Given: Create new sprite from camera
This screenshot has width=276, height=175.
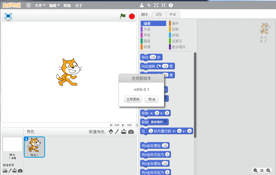Looking at the screenshot, I should (131, 132).
